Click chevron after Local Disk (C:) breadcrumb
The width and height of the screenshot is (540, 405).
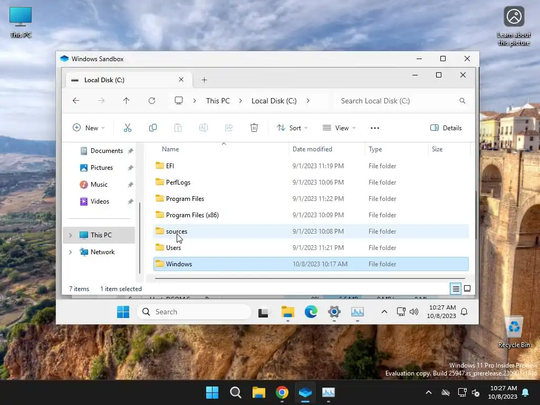coord(308,101)
